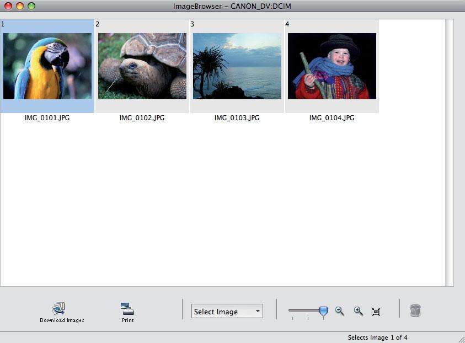Viewport: 465px width, 343px height.
Task: Click the IMG_0104.JPG file name
Action: pos(332,118)
